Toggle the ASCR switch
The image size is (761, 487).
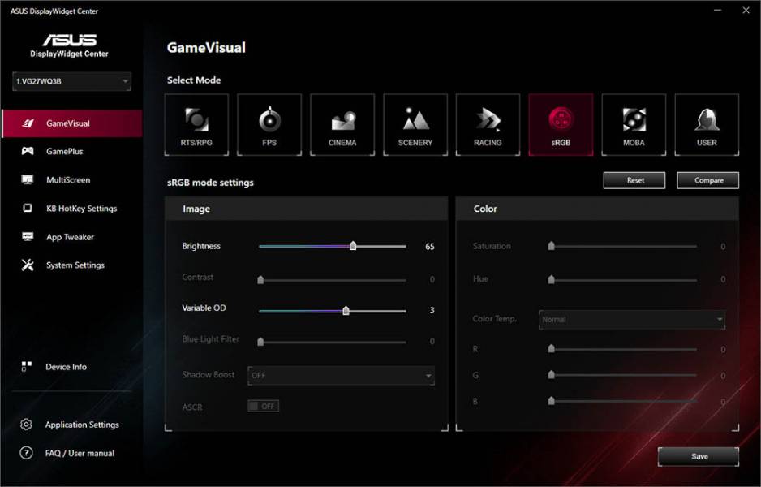[x=263, y=406]
